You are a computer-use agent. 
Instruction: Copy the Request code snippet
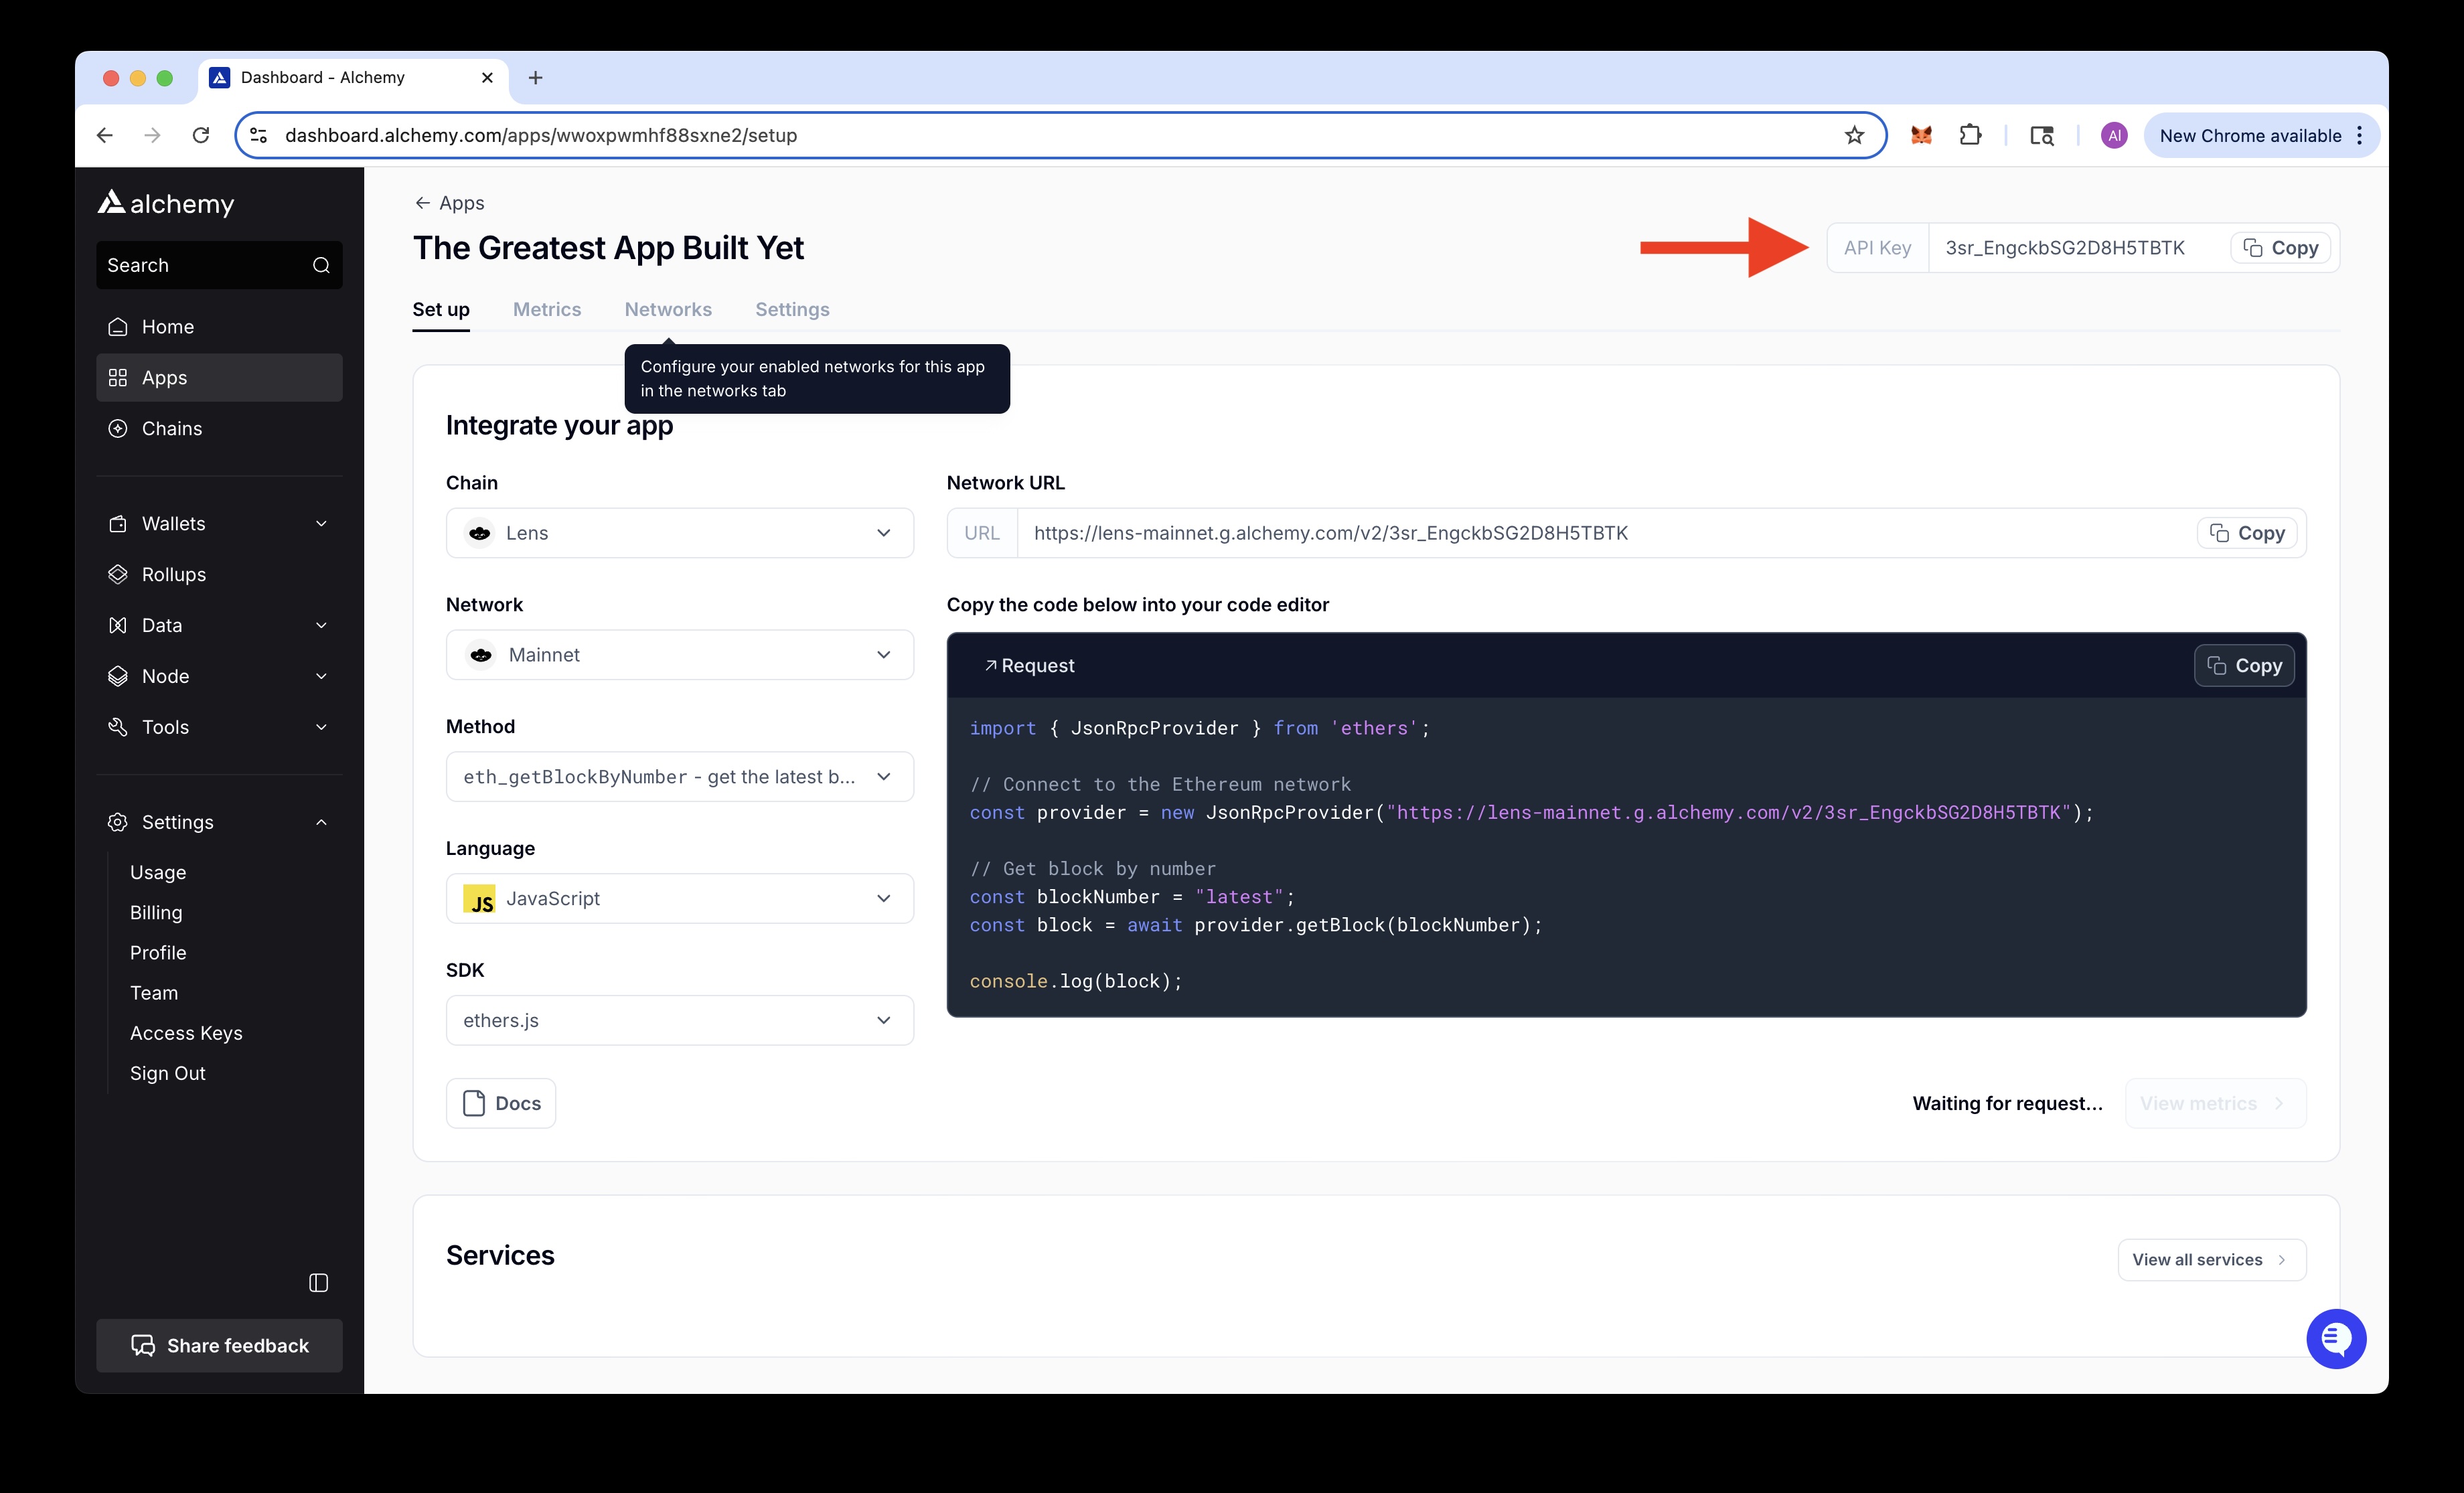click(2244, 666)
